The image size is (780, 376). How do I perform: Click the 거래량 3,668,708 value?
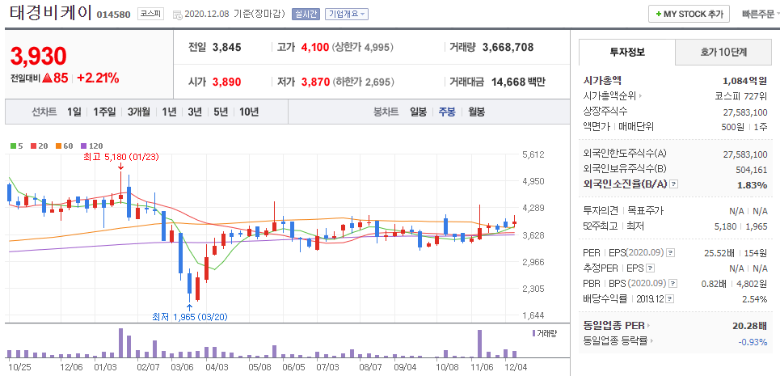click(508, 47)
